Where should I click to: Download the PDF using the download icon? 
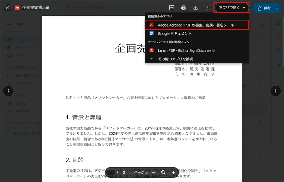pos(196,8)
